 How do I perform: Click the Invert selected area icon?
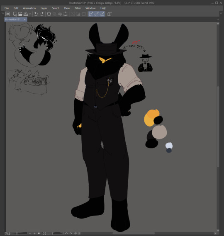tap(78, 14)
